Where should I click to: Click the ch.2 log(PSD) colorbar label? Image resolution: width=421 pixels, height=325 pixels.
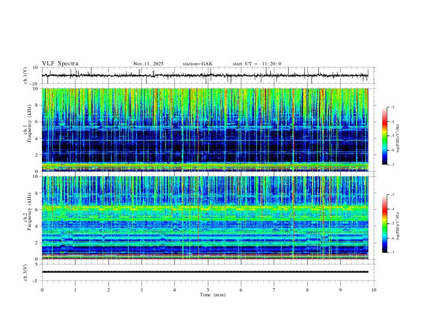pyautogui.click(x=398, y=226)
